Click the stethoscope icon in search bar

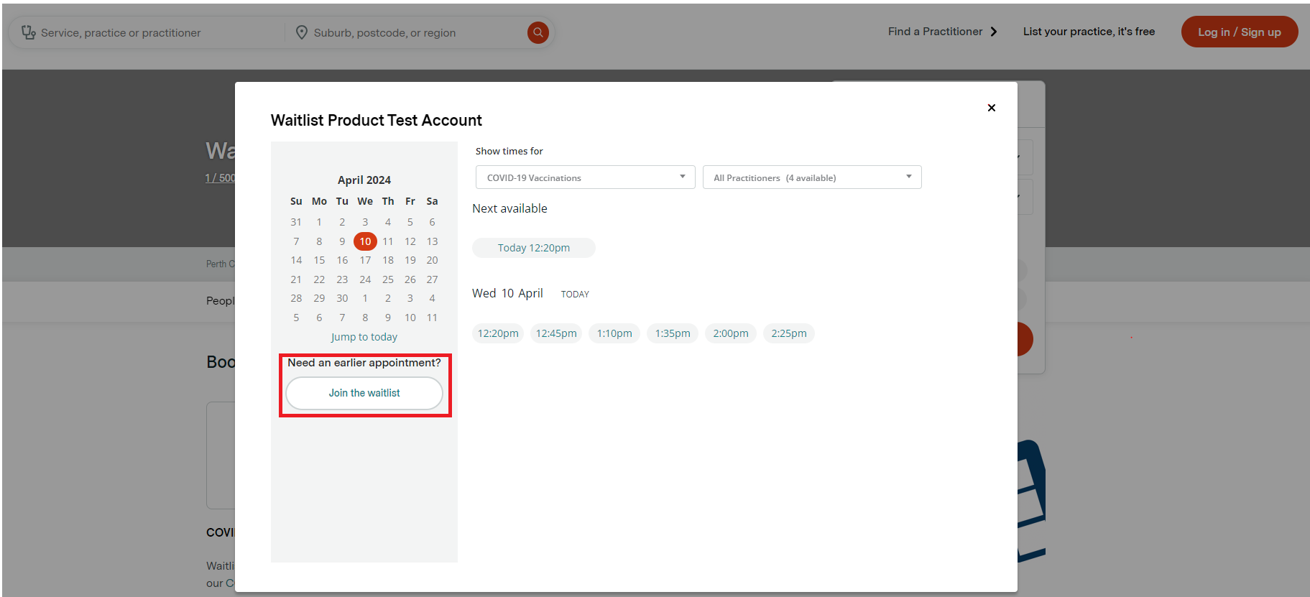click(28, 32)
